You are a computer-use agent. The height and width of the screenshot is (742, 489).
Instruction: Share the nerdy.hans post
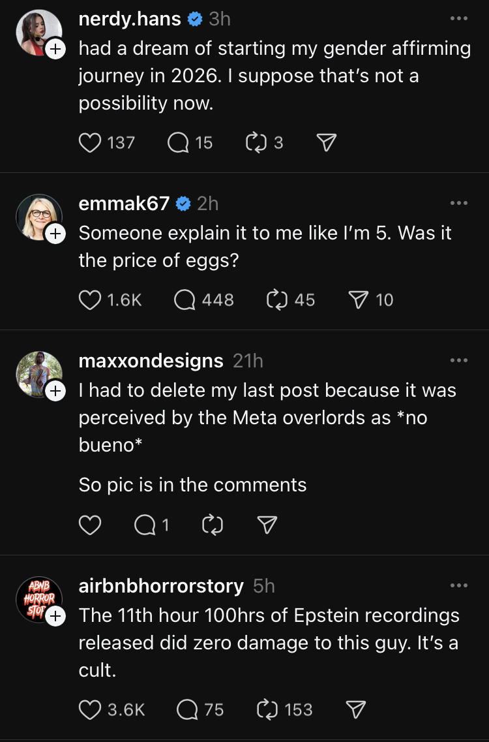click(326, 142)
